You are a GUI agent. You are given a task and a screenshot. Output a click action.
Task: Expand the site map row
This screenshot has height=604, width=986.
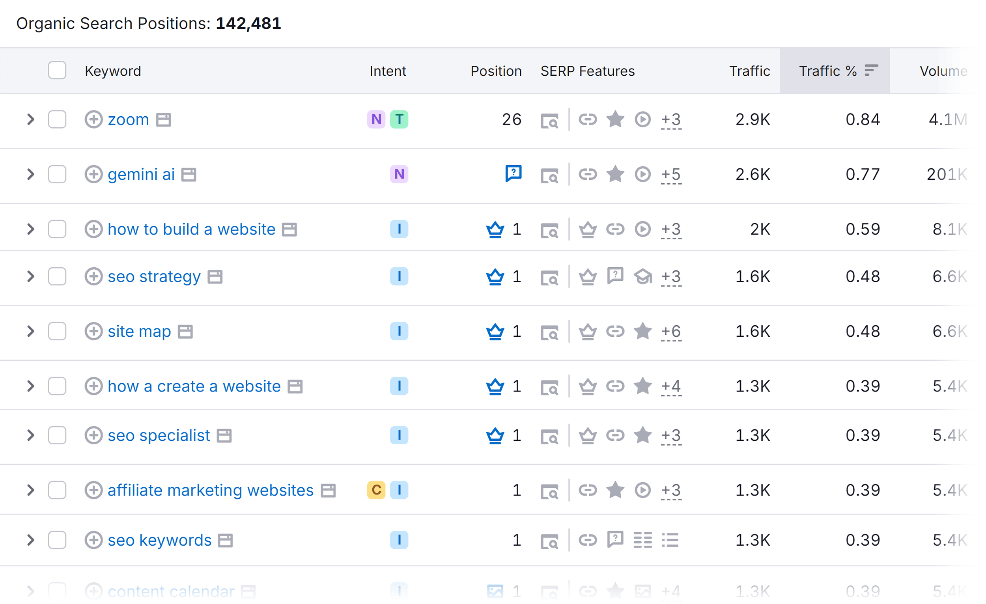pos(30,331)
